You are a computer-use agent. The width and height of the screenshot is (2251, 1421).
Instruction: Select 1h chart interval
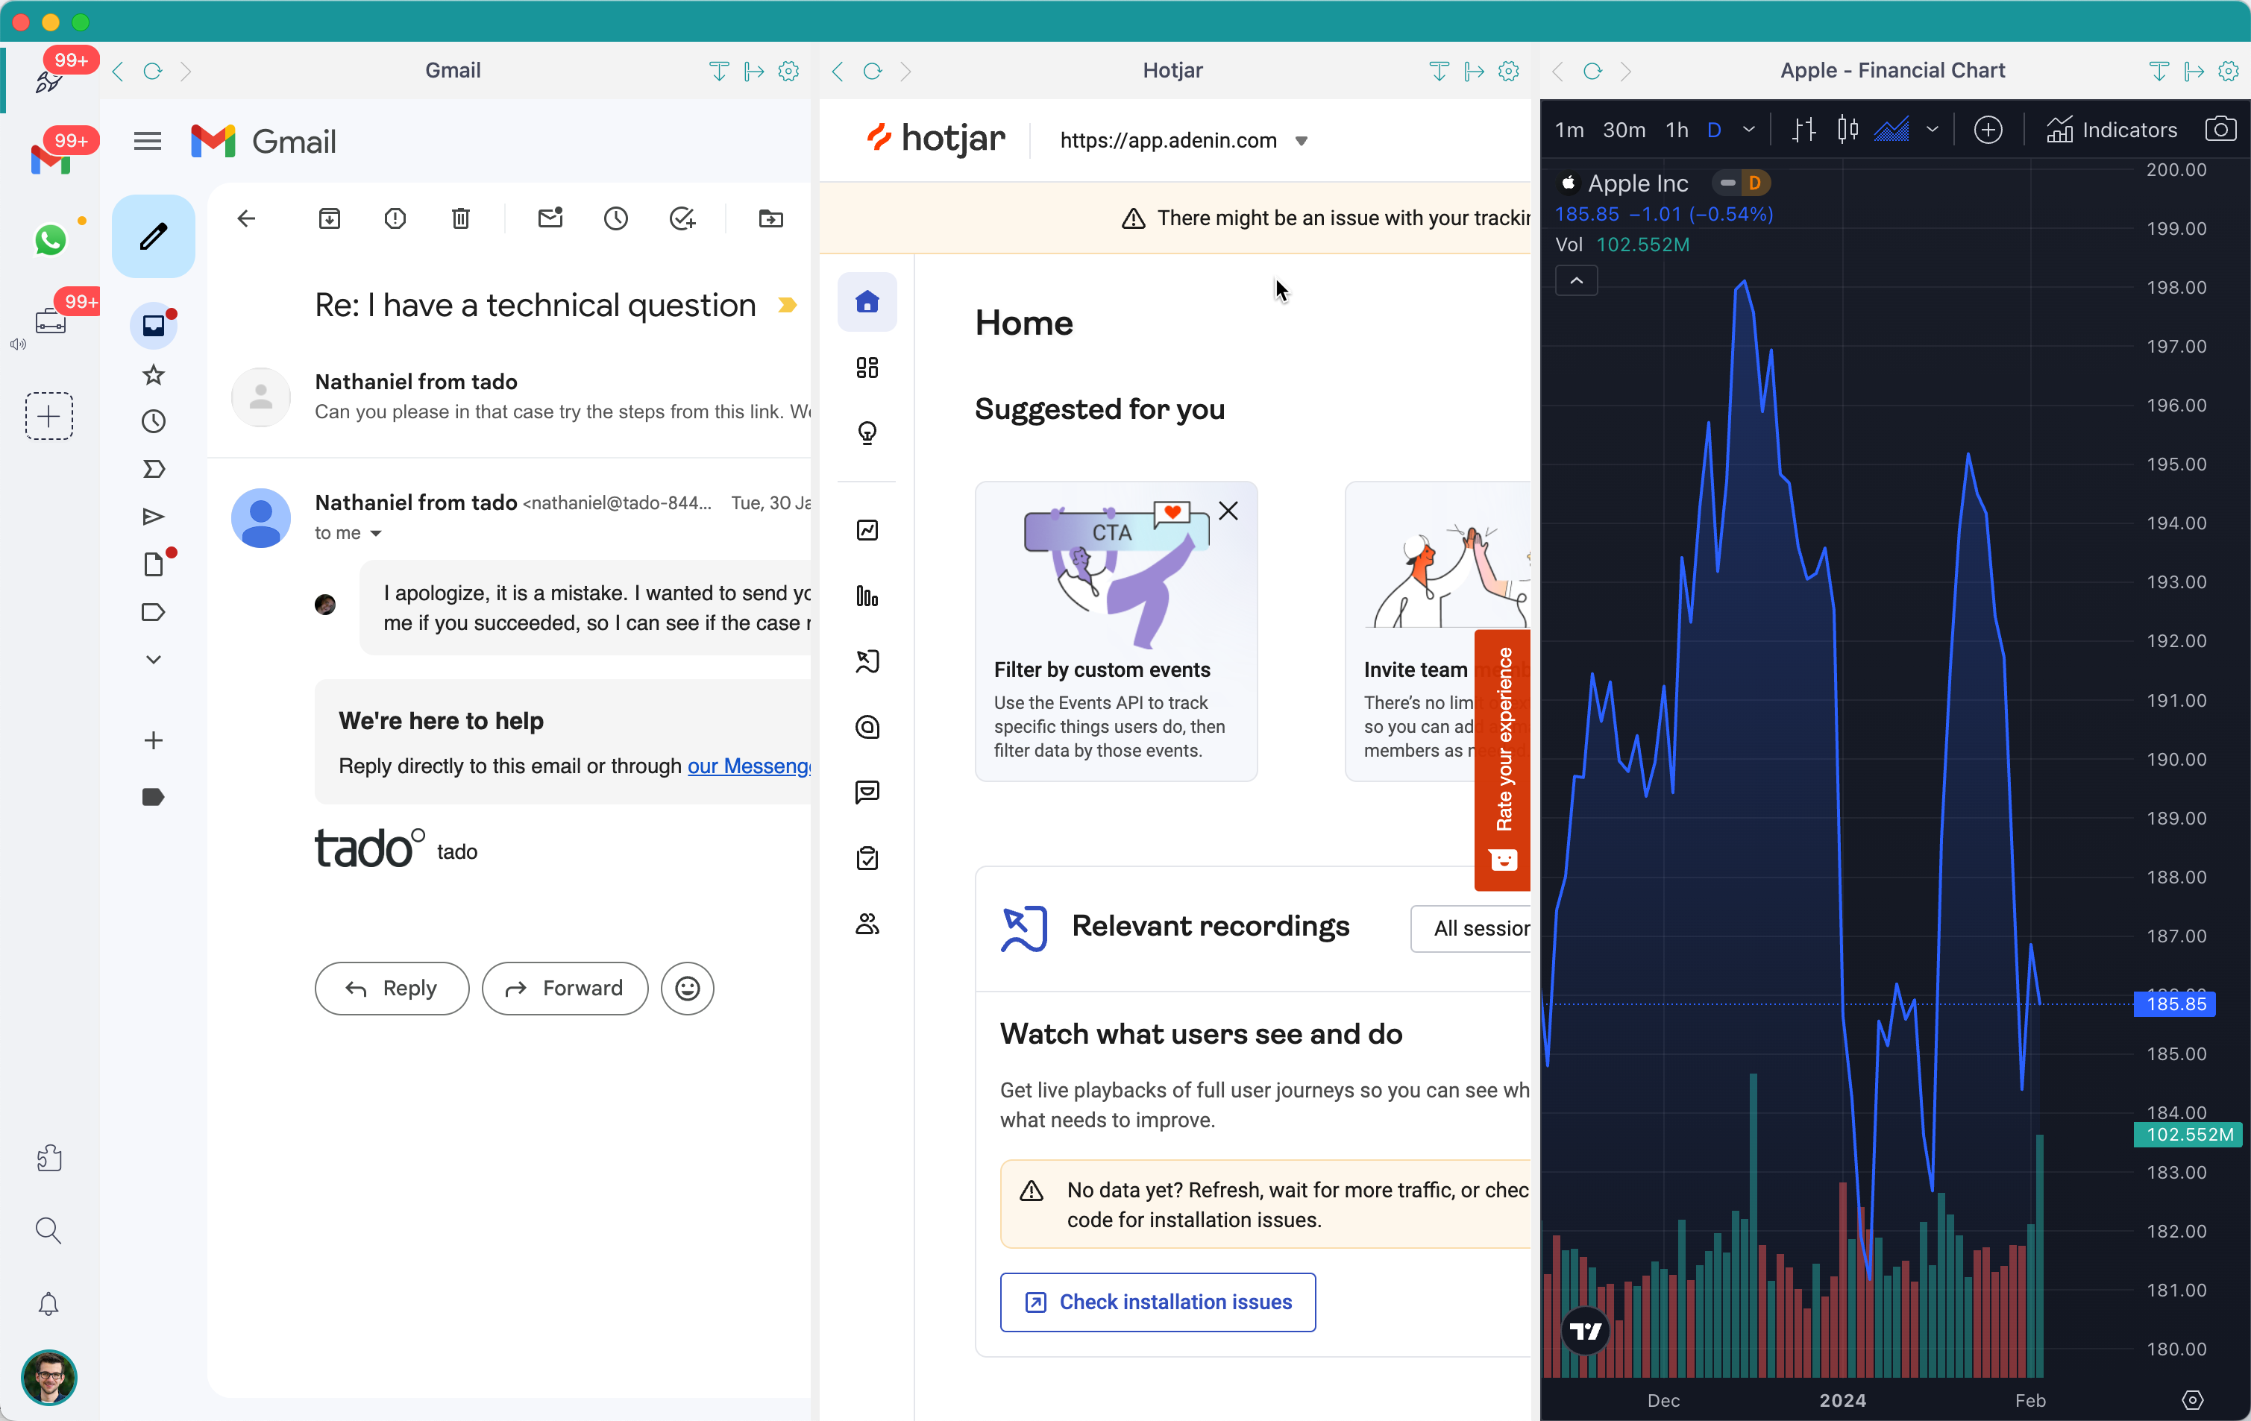click(x=1677, y=130)
